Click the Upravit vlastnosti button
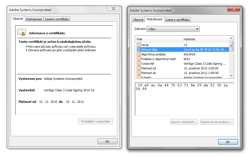The width and height of the screenshot is (249, 156). [x=184, y=122]
